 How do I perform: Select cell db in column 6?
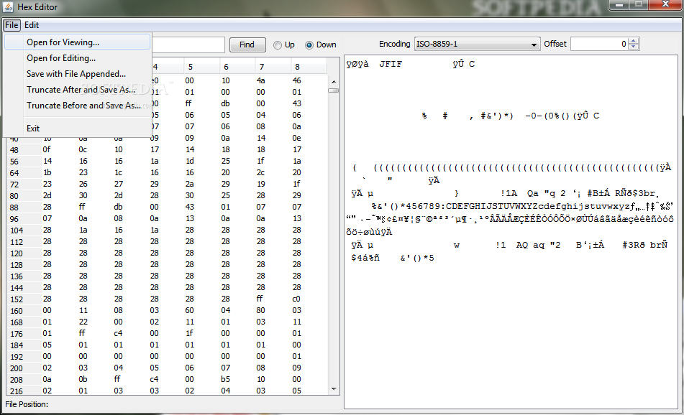point(226,103)
